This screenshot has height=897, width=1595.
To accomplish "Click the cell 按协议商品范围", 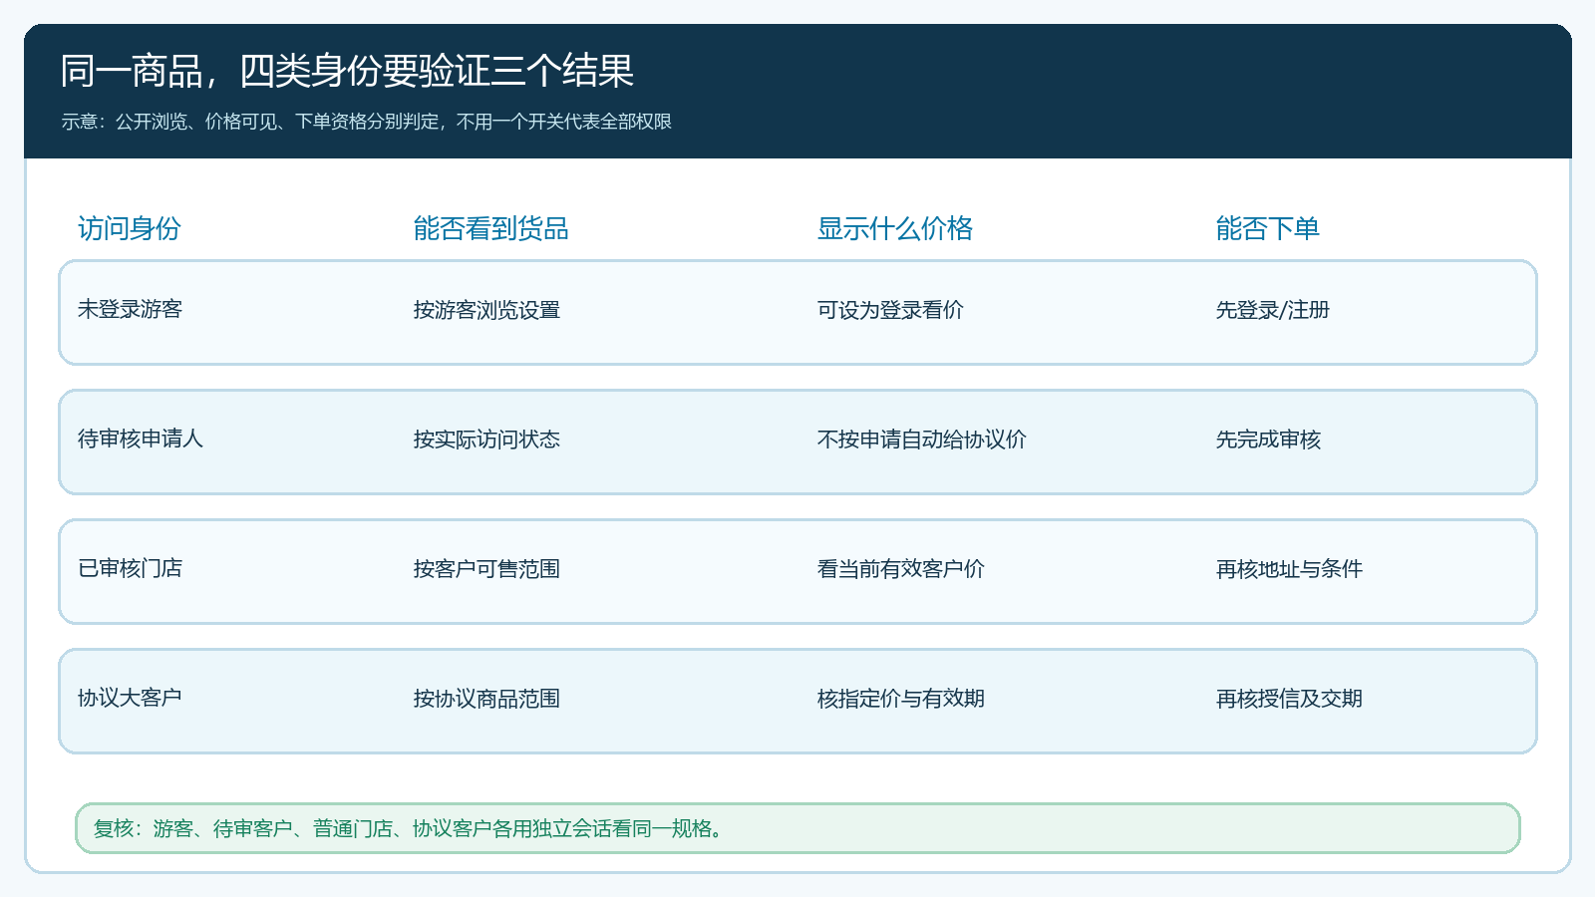I will (x=486, y=699).
